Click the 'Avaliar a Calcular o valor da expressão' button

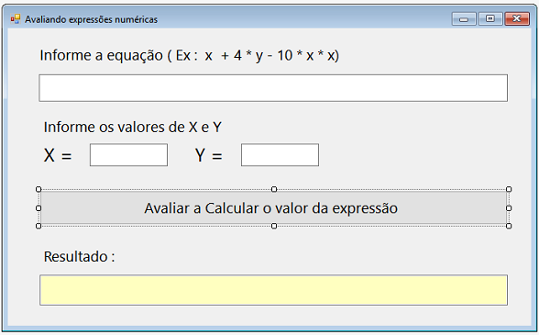click(x=273, y=207)
